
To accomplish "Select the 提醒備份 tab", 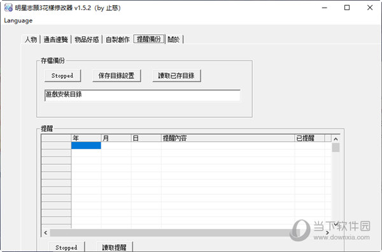I will 149,39.
